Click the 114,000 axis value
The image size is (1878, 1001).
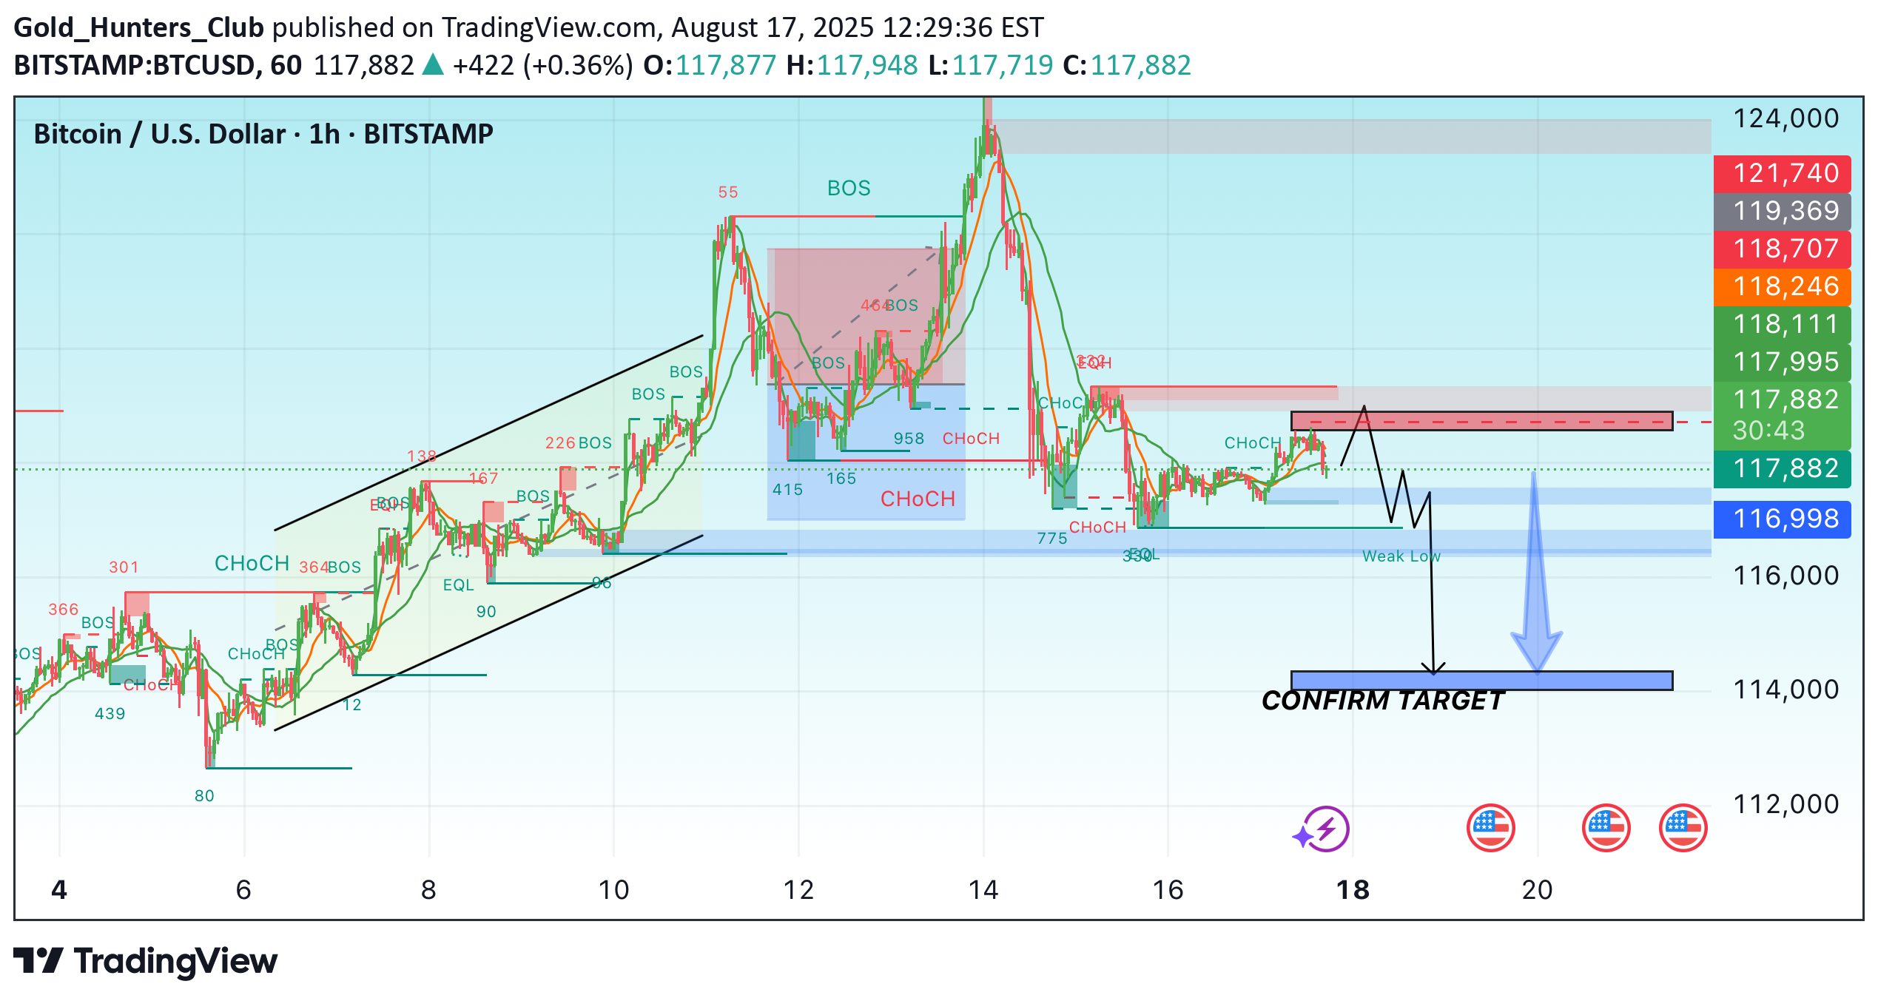coord(1786,690)
